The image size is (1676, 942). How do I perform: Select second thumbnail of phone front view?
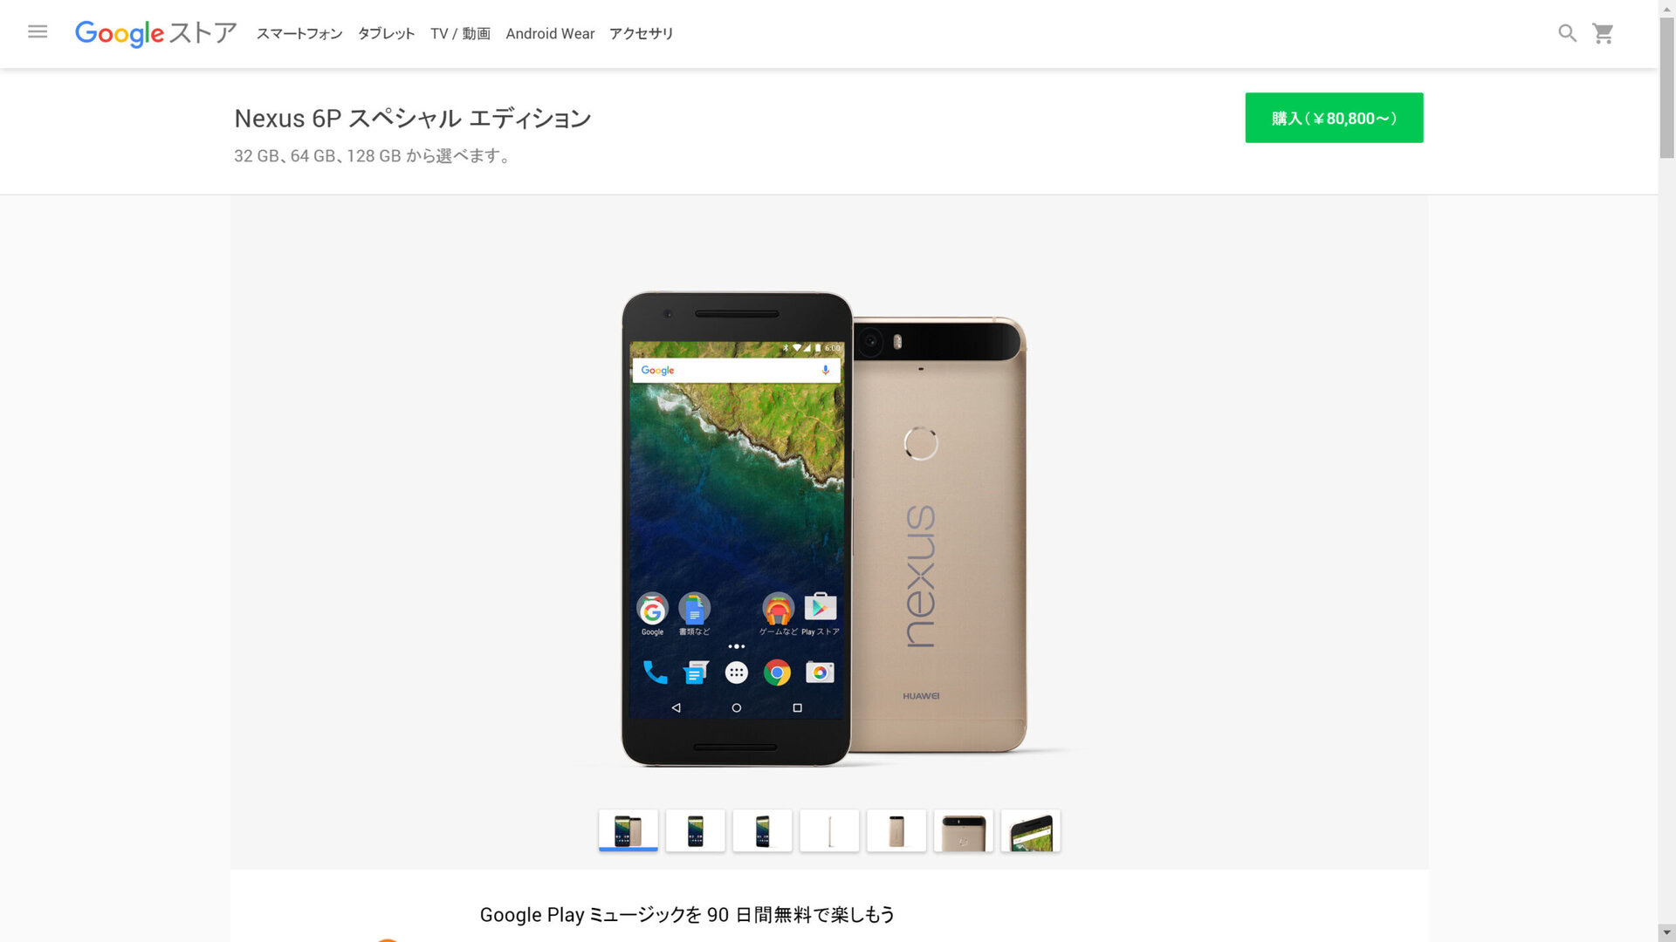pyautogui.click(x=696, y=830)
